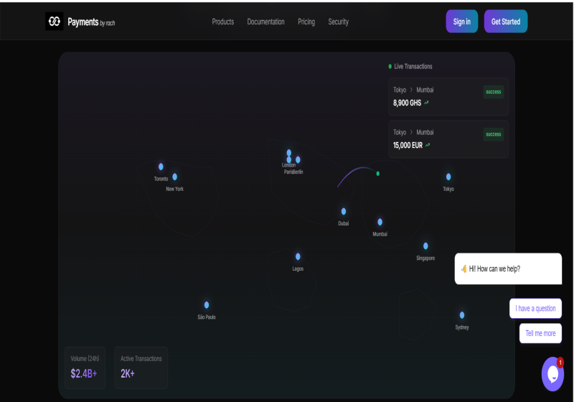Click the Payments logo icon
The height and width of the screenshot is (402, 574).
pos(55,22)
